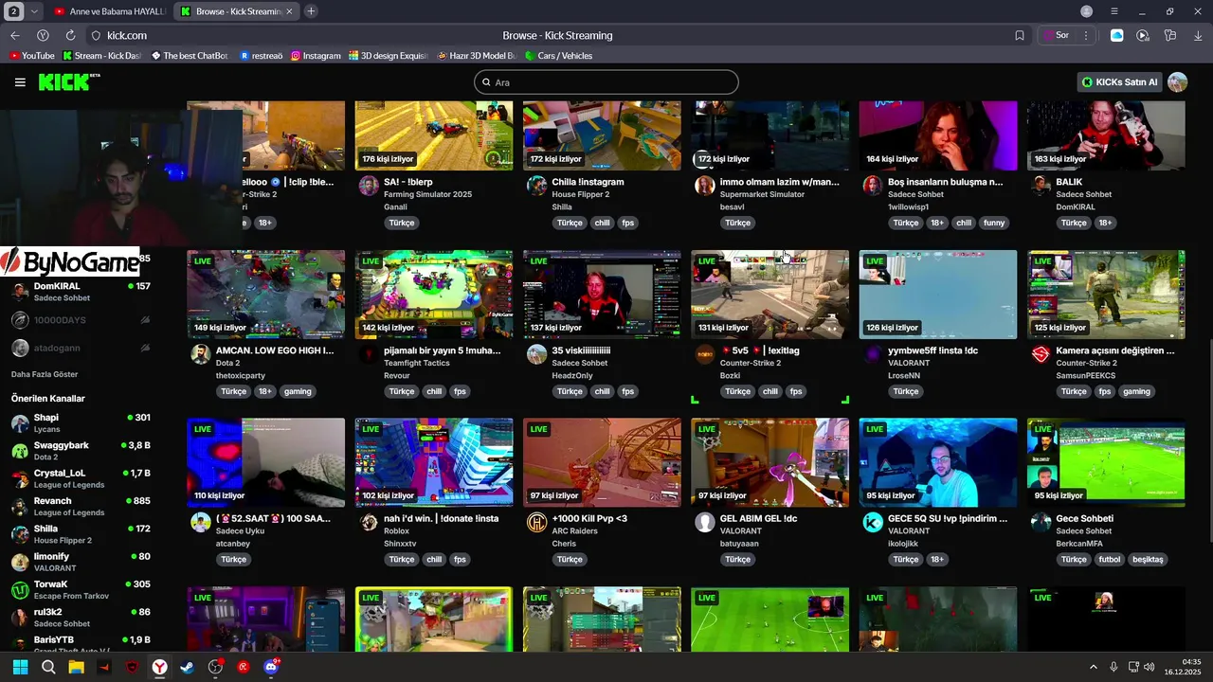Click into the Ara search field
Viewport: 1213px width, 682px height.
pyautogui.click(x=606, y=82)
